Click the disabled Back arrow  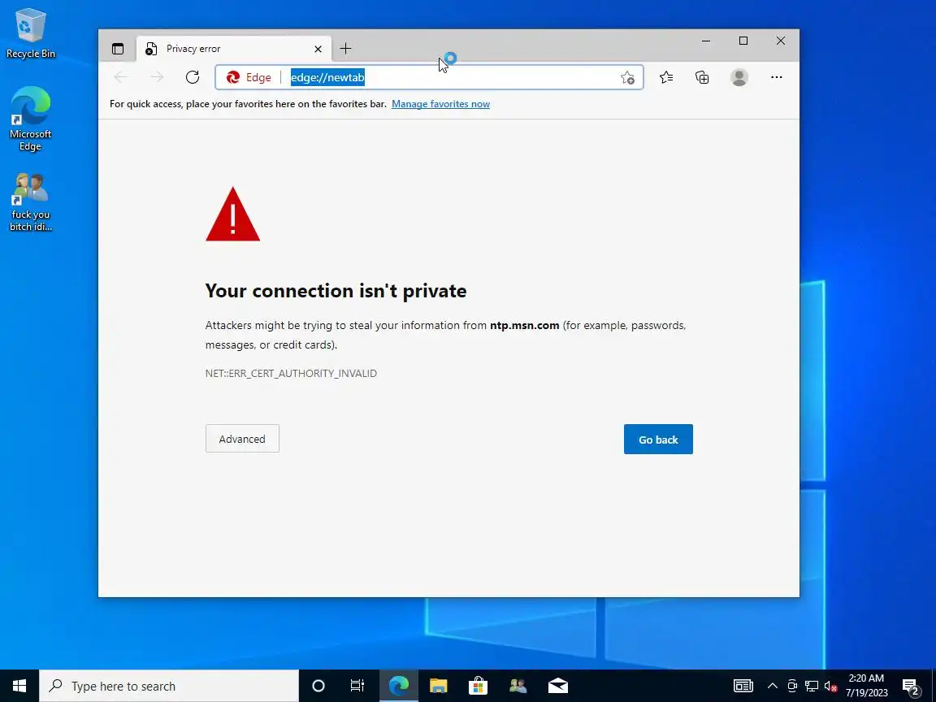pyautogui.click(x=120, y=77)
